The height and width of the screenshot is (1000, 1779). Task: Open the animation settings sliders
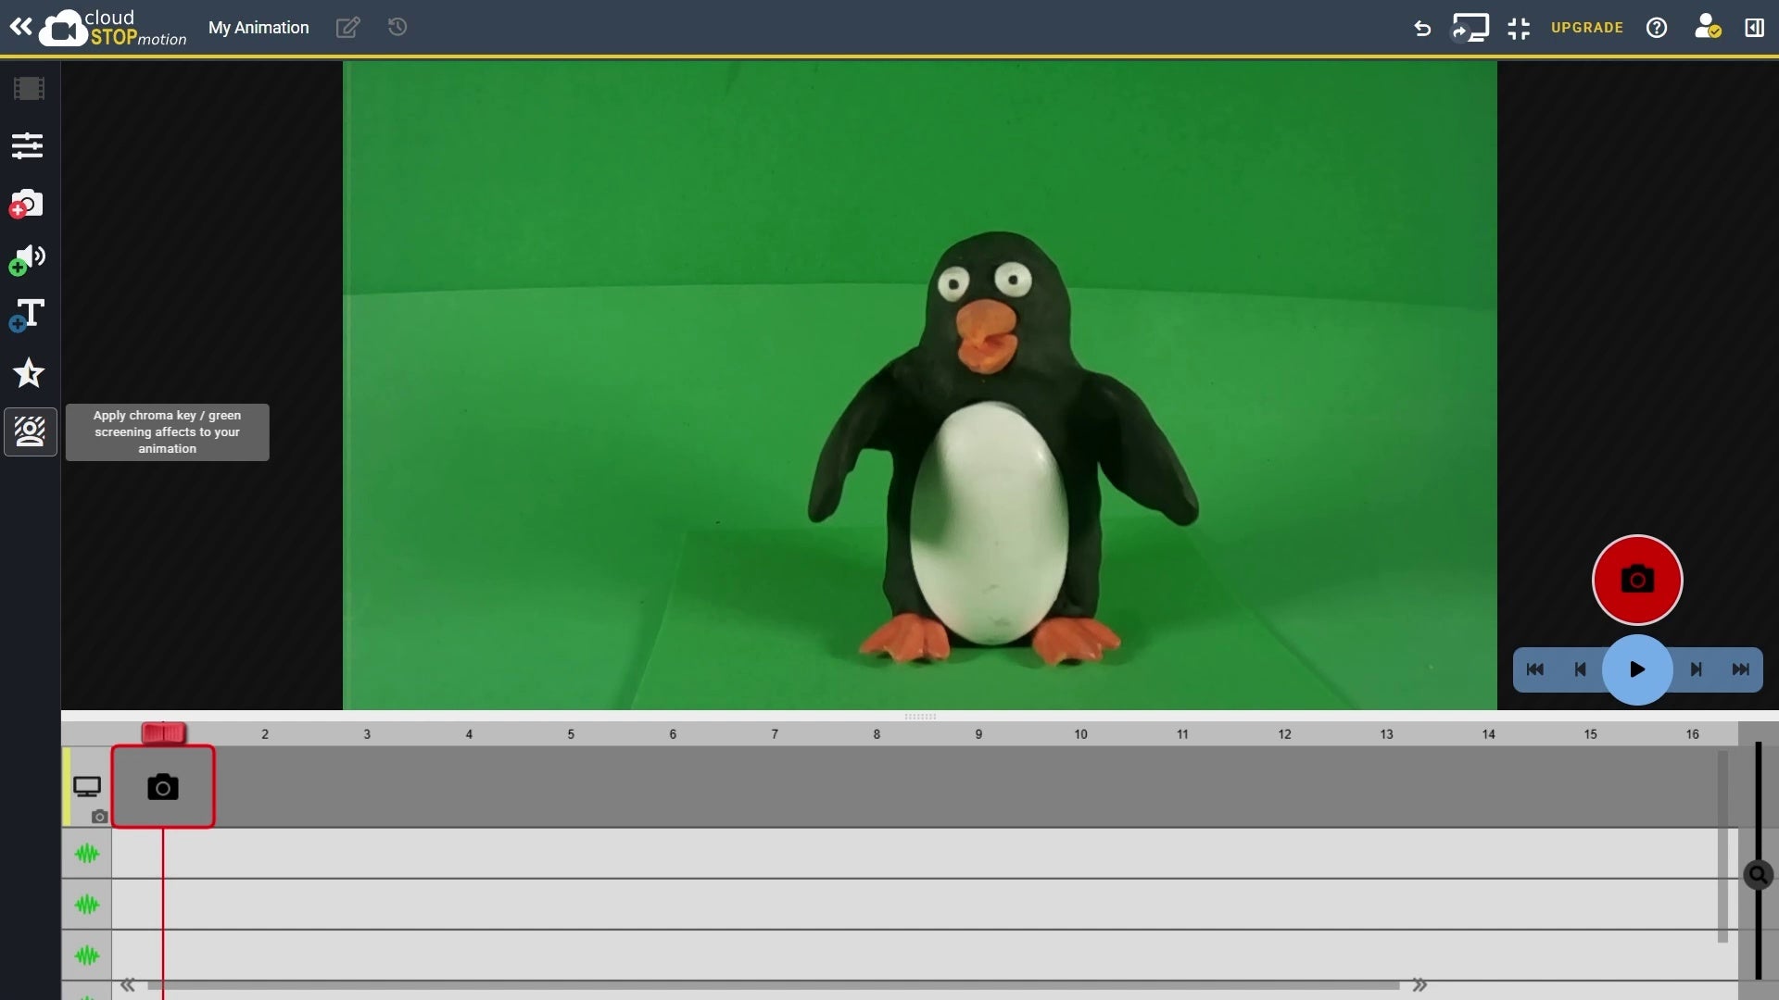[27, 145]
